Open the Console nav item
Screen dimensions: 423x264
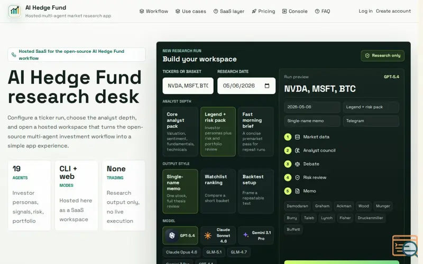pos(295,11)
